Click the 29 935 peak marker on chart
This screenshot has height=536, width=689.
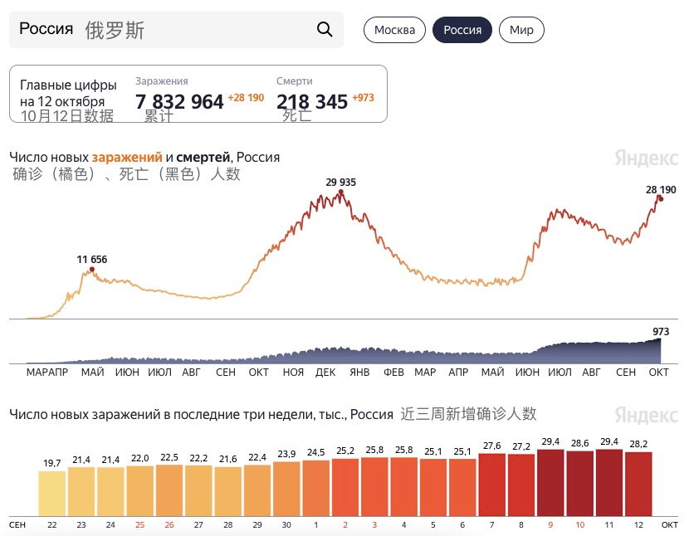pyautogui.click(x=340, y=192)
